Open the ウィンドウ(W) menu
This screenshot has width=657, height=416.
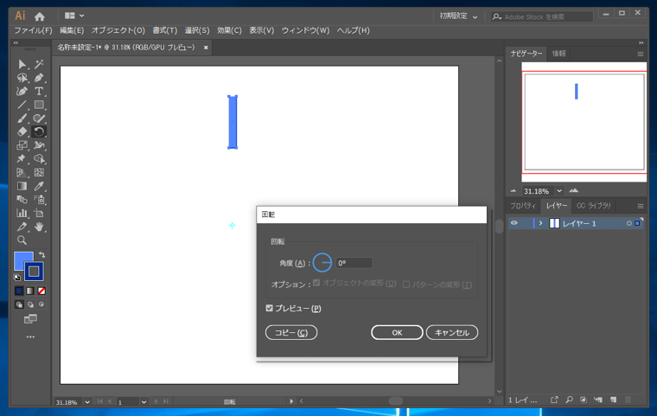tap(305, 30)
